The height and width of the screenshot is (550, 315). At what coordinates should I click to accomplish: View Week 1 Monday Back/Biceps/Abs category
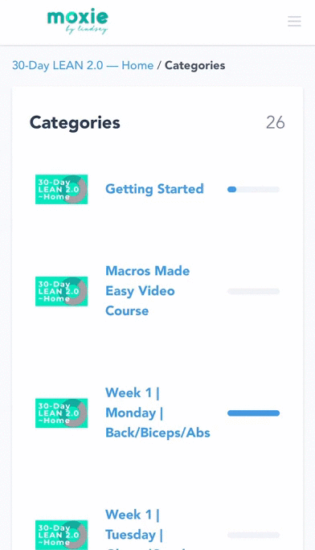pos(157,412)
